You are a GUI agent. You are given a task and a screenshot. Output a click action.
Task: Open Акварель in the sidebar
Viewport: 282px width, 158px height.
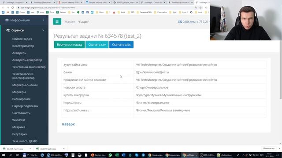click(19, 53)
